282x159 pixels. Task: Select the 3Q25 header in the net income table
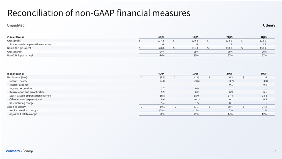[x=263, y=73]
